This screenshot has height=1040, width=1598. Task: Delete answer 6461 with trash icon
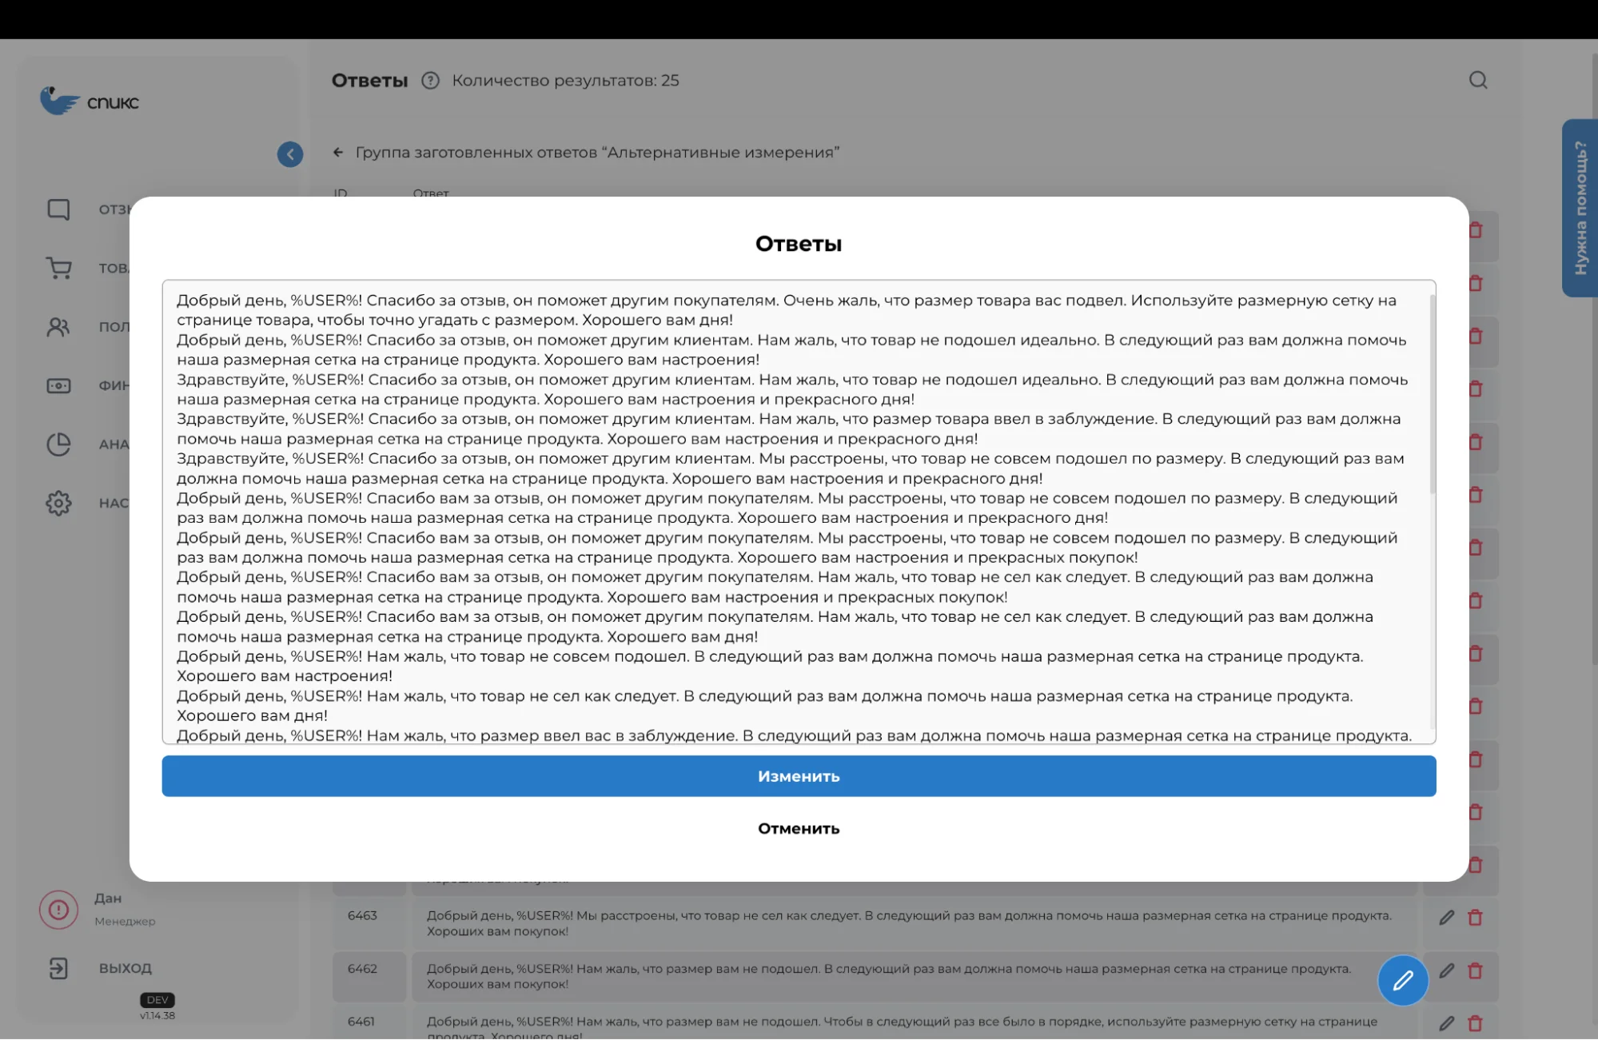click(1476, 1023)
